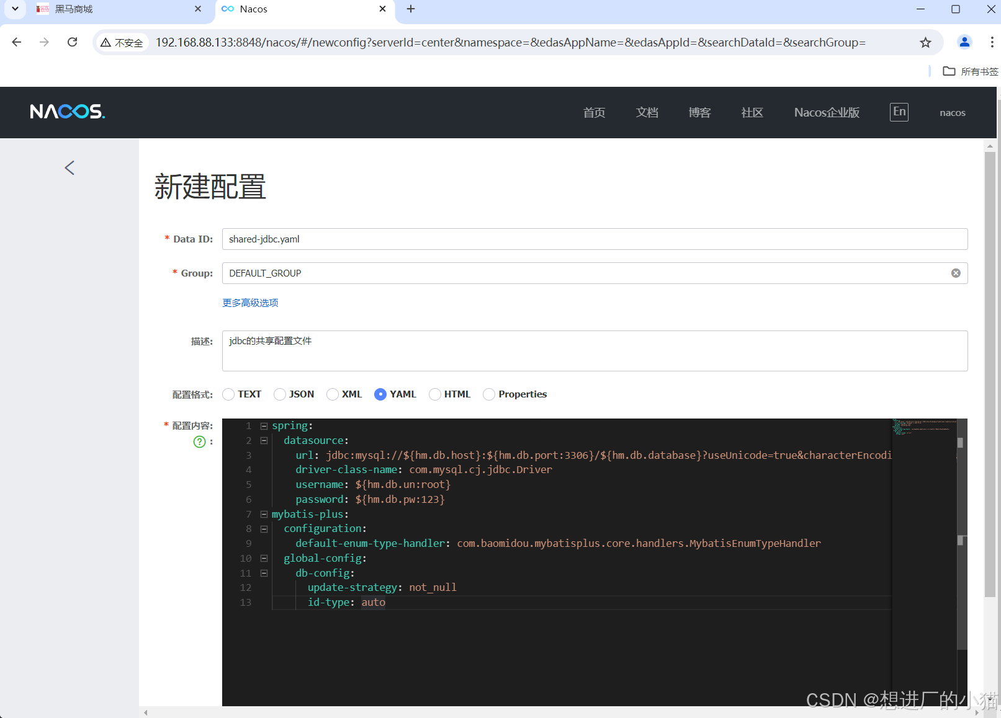Viewport: 1001px width, 718px height.
Task: Click '${hm.db.un:root}' on line 5
Action: (x=403, y=485)
